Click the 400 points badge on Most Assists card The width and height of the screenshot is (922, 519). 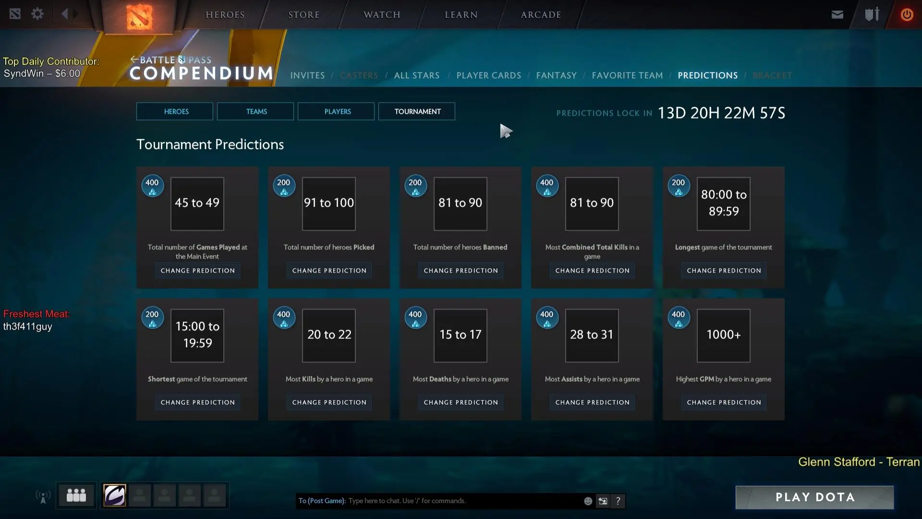pyautogui.click(x=547, y=318)
